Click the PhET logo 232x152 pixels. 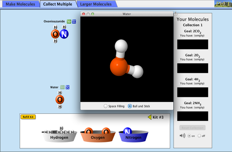click(223, 4)
